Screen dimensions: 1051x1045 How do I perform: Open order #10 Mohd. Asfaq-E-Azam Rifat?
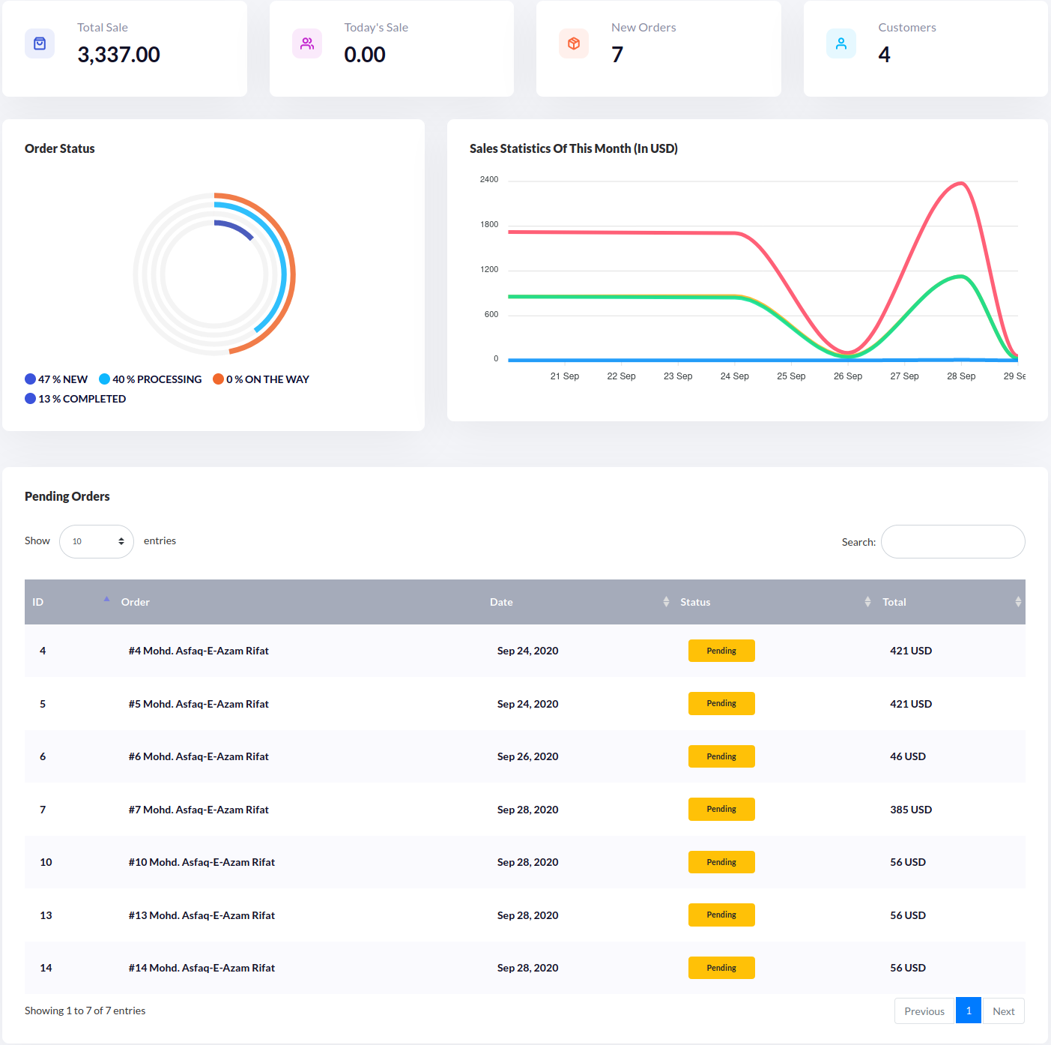(x=202, y=862)
